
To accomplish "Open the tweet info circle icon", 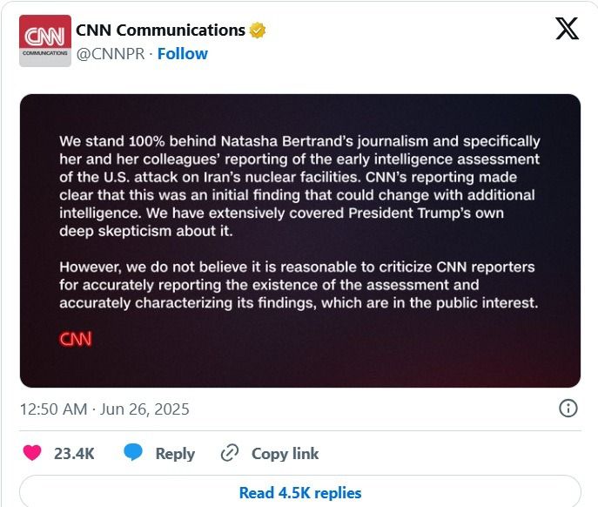I will coord(568,408).
